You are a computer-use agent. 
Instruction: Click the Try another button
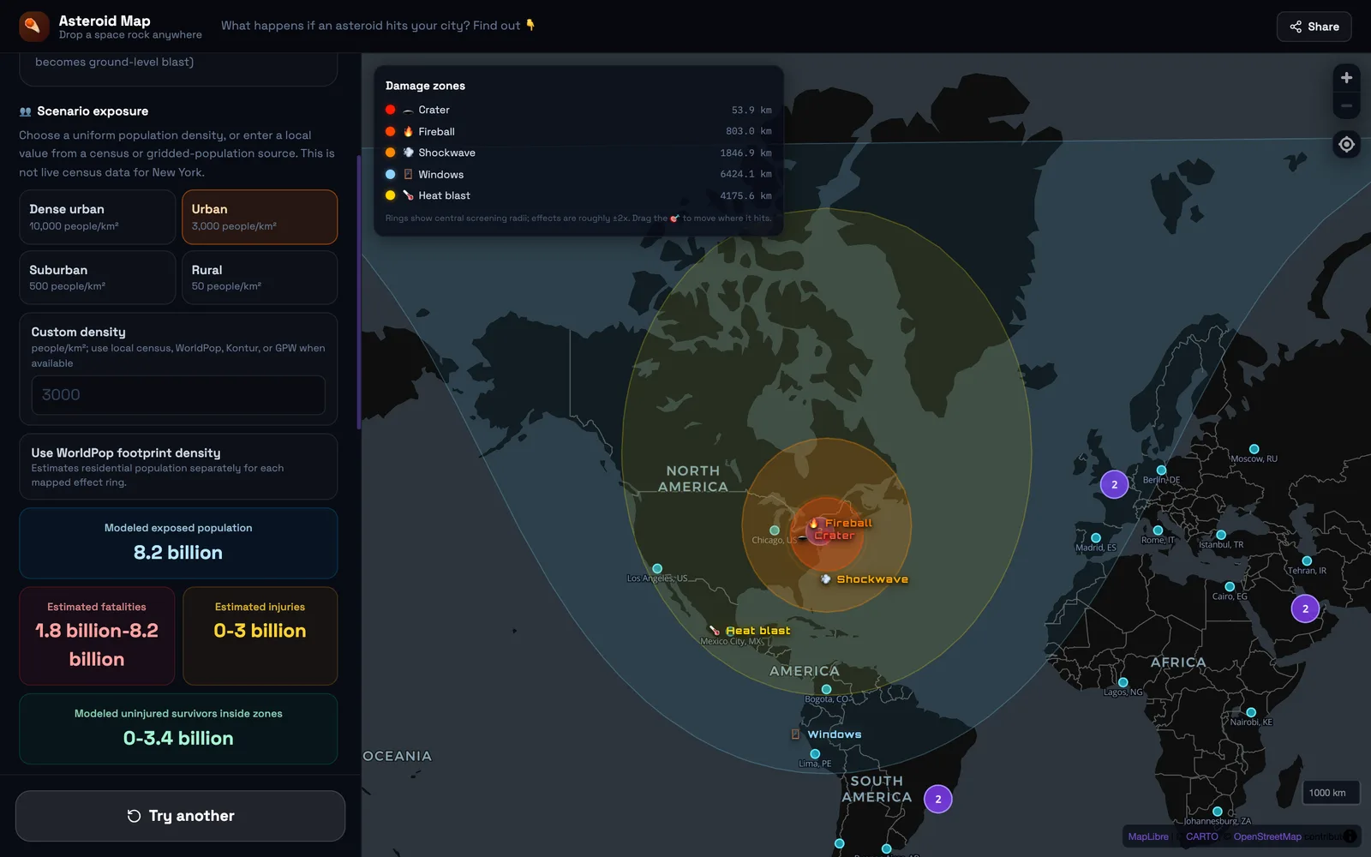tap(180, 816)
